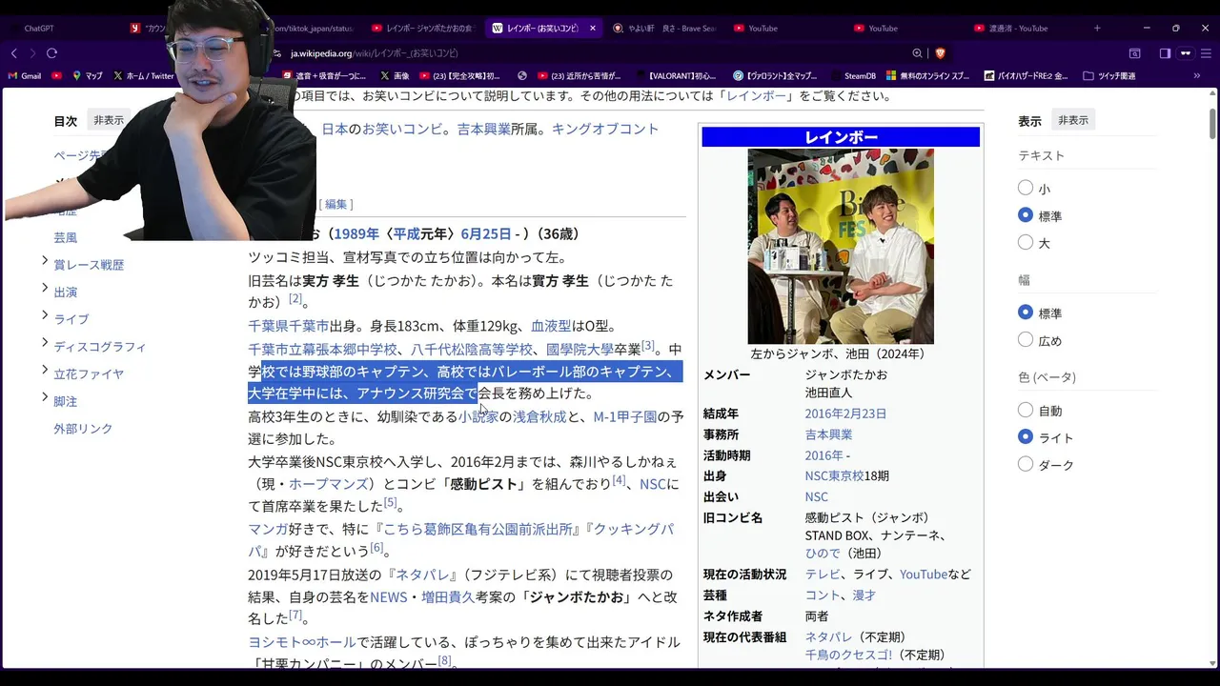Expand the 賞レース戦歴 contents section
The width and height of the screenshot is (1220, 686).
45,261
